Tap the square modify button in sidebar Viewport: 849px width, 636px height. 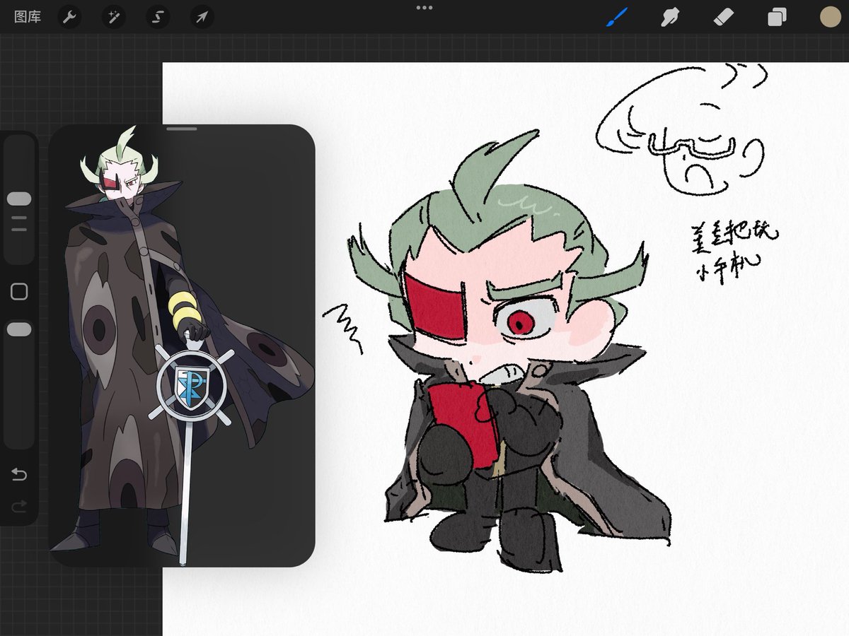point(19,291)
